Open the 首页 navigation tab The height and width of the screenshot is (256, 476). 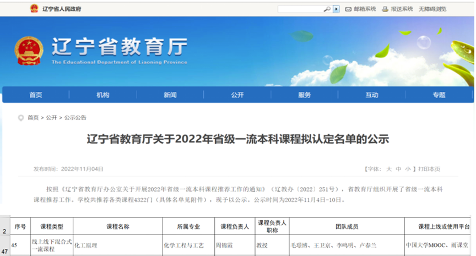(36, 95)
